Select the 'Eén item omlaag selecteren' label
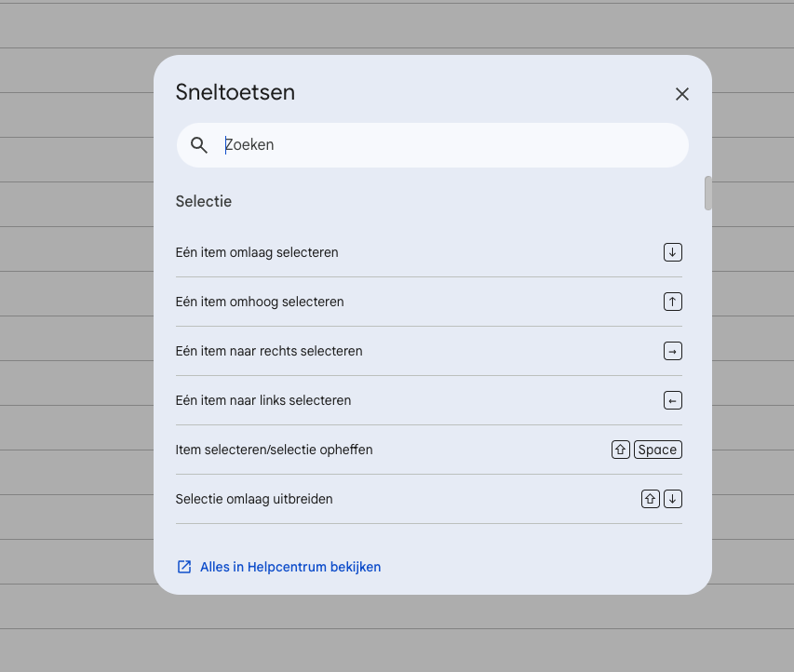 257,252
